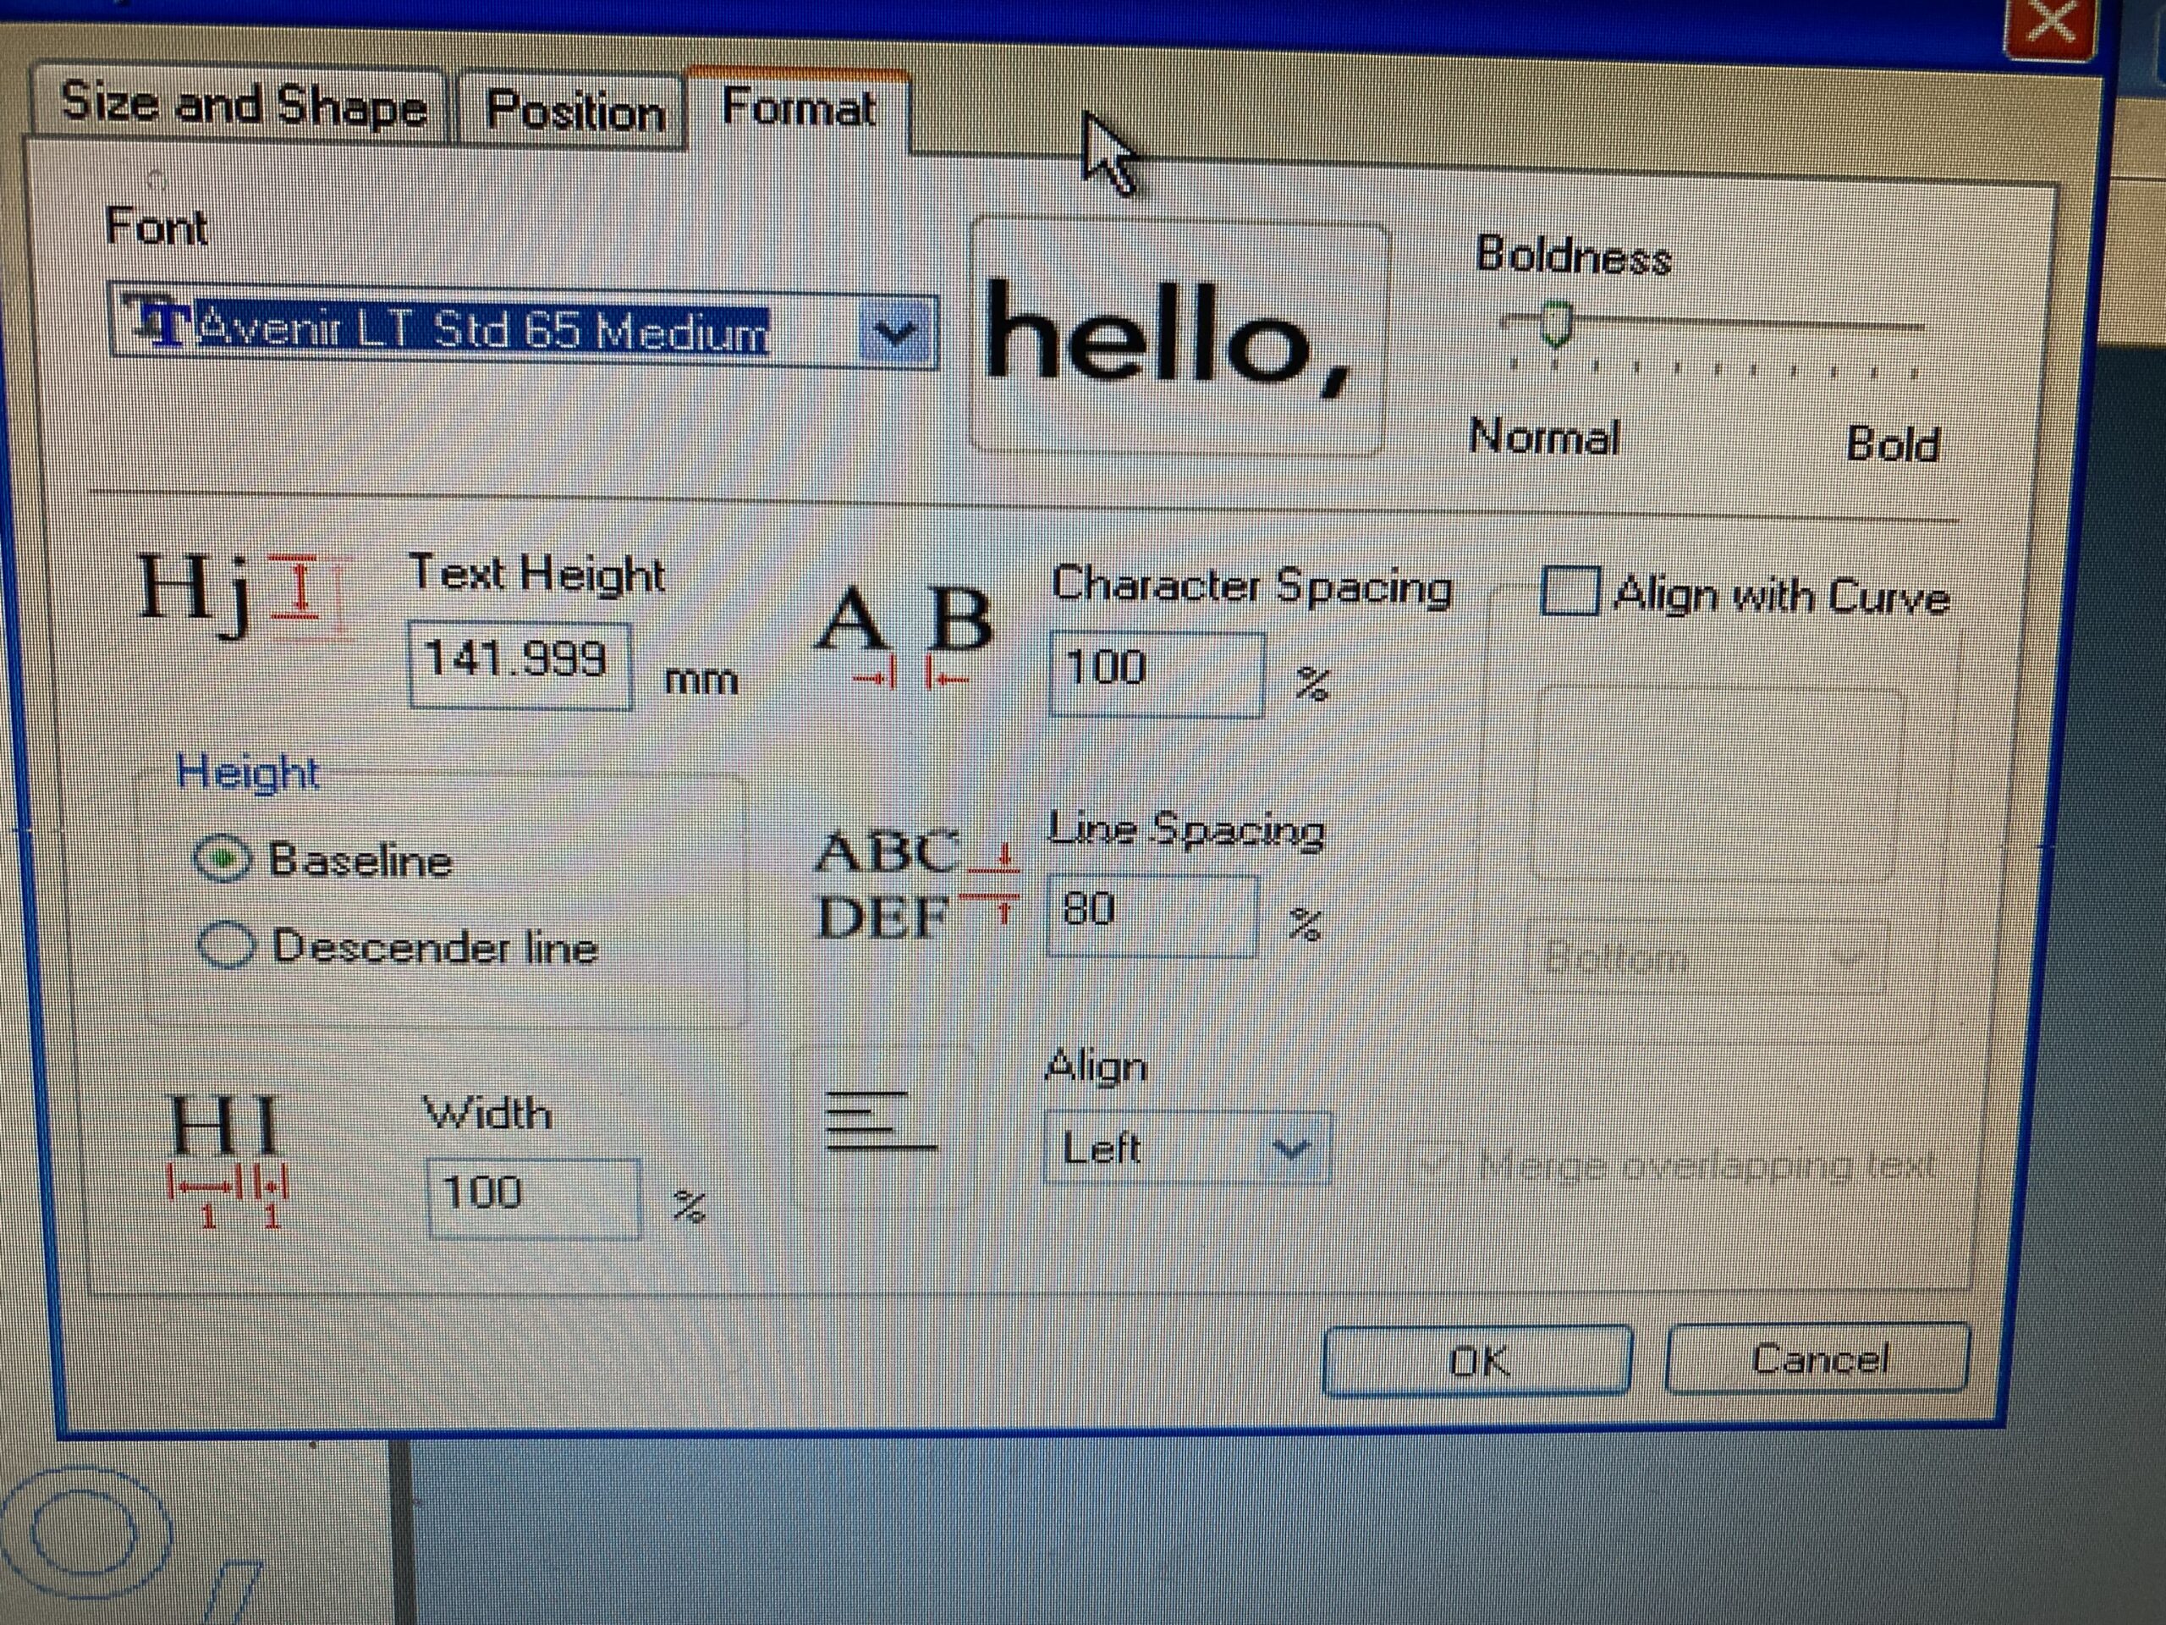Click the Cancel button
2166x1625 pixels.
(1817, 1358)
